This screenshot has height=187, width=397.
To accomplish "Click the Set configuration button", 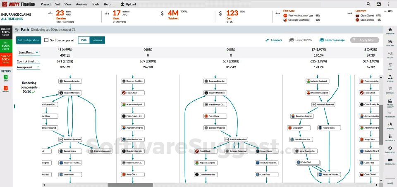I will pos(29,40).
